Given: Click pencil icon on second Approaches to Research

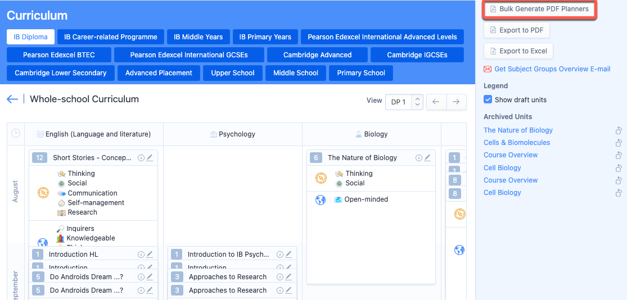Looking at the screenshot, I should tap(288, 290).
